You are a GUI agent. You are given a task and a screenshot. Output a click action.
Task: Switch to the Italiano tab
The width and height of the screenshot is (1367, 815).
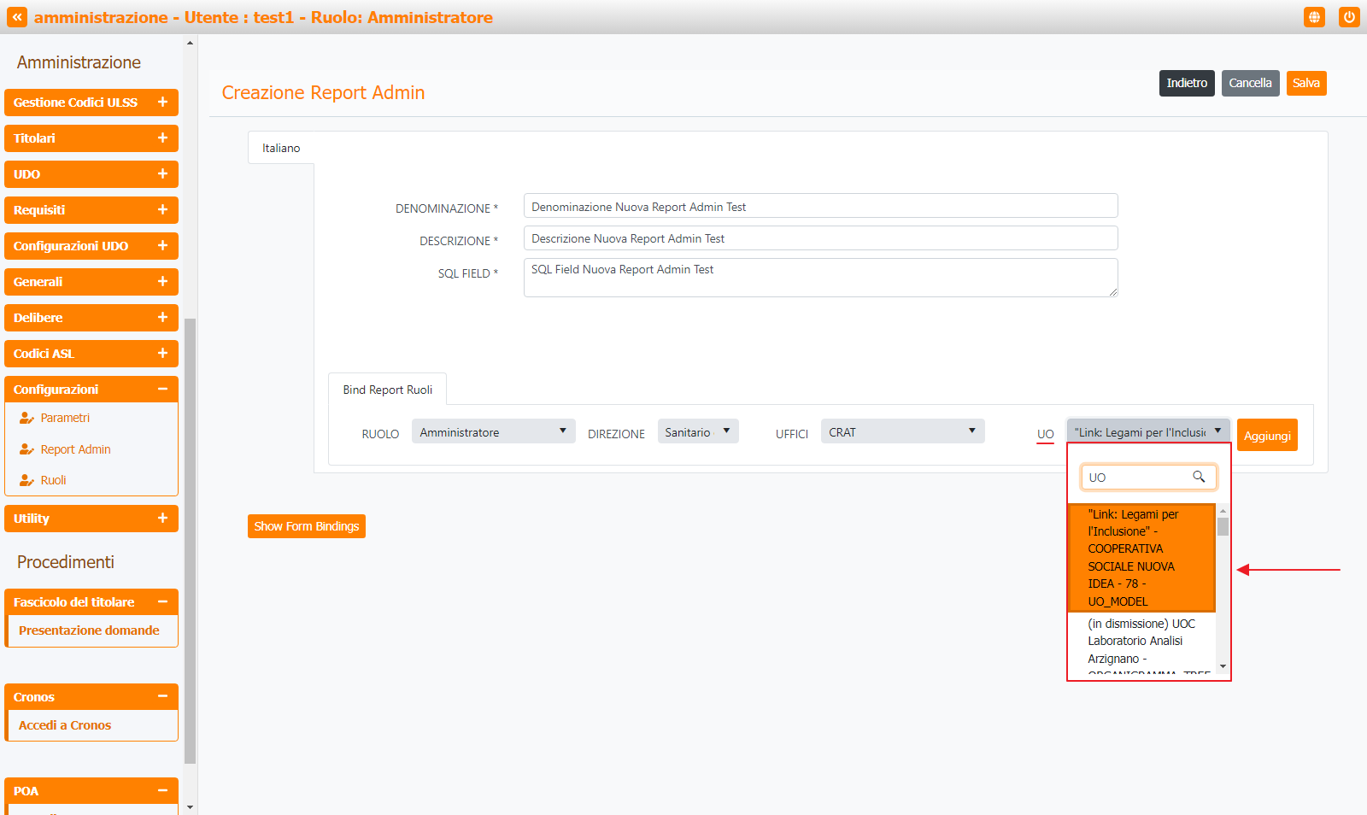coord(281,148)
